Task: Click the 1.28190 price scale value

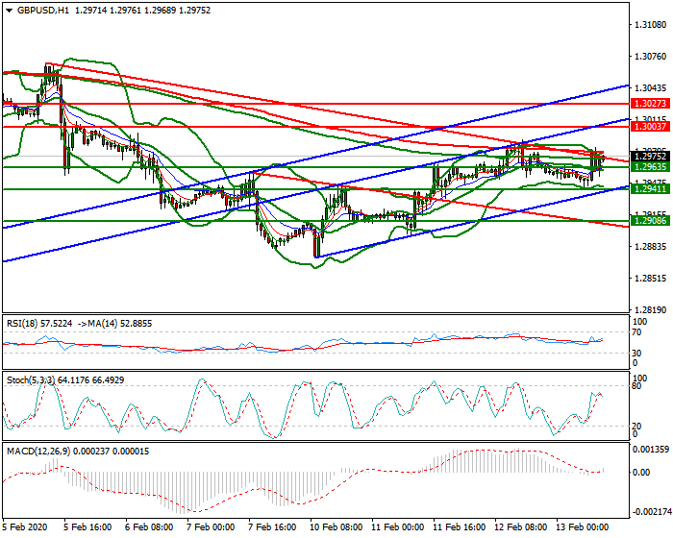Action: click(x=651, y=309)
